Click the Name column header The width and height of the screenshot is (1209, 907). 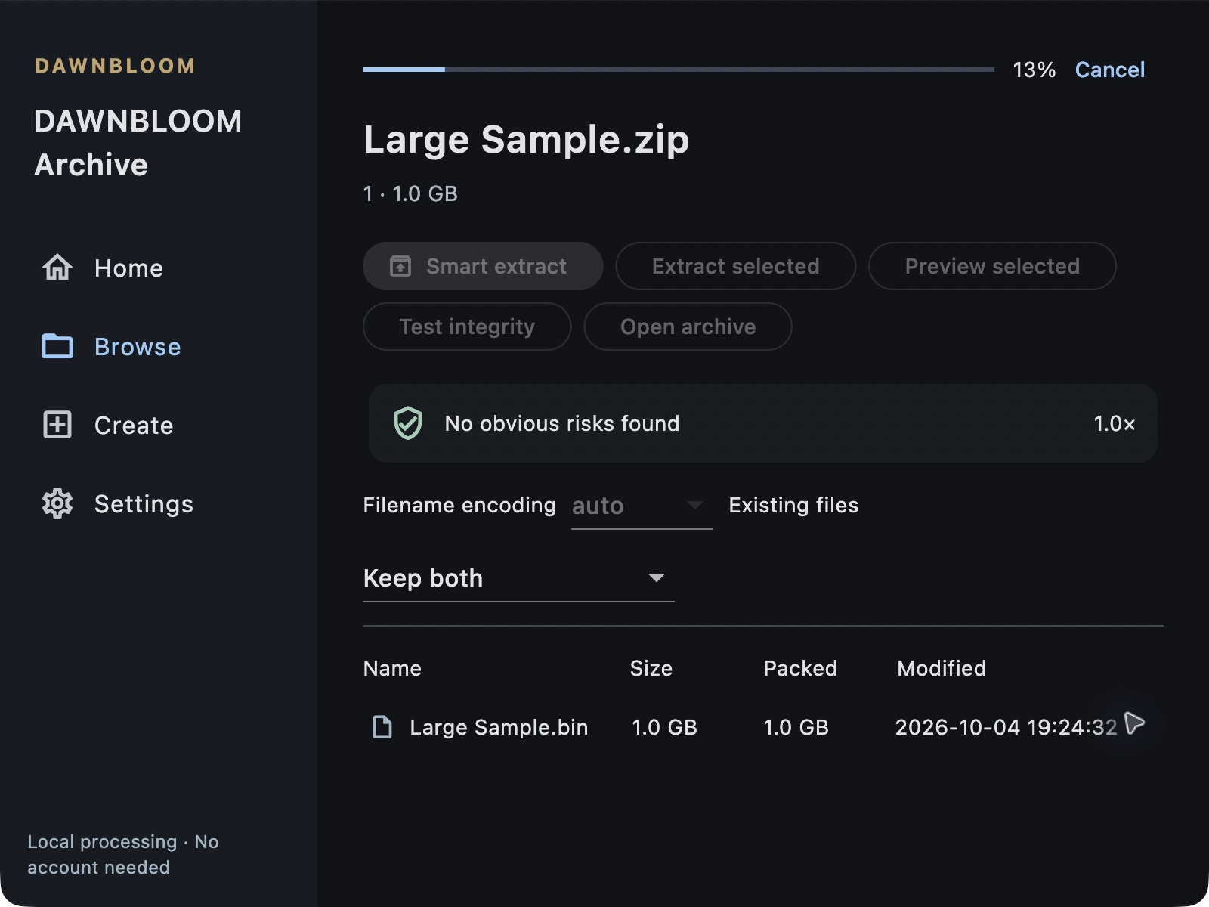[x=392, y=668]
